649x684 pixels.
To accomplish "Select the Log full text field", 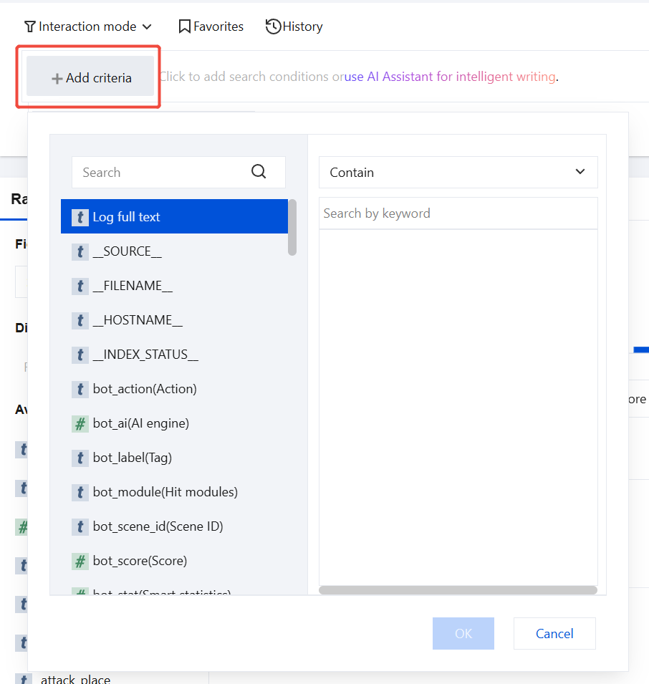I will (x=175, y=216).
